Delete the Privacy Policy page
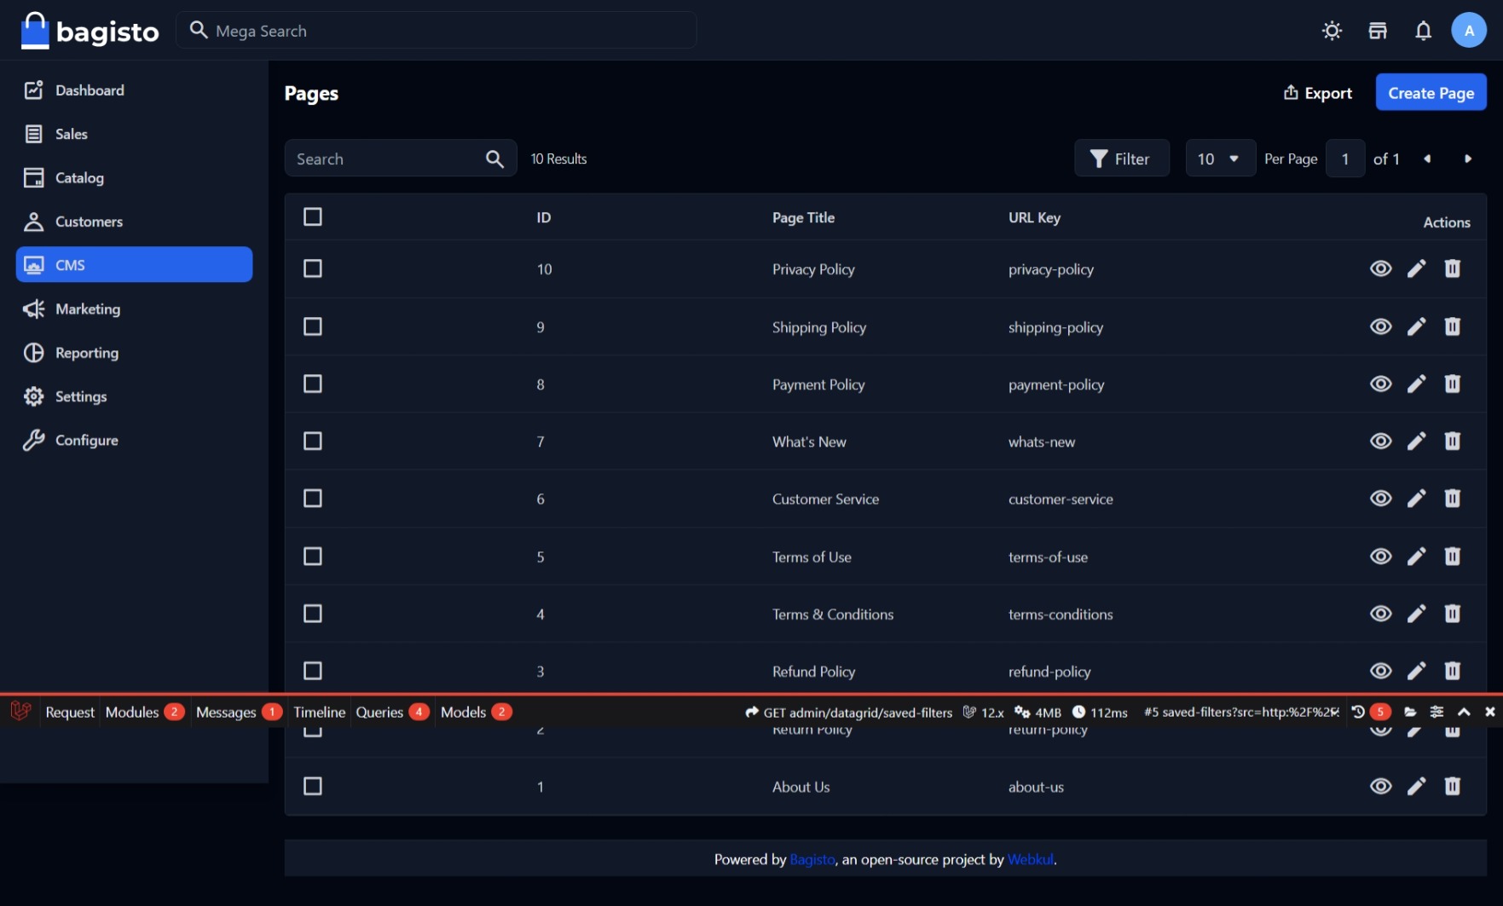Viewport: 1503px width, 906px height. (x=1452, y=269)
